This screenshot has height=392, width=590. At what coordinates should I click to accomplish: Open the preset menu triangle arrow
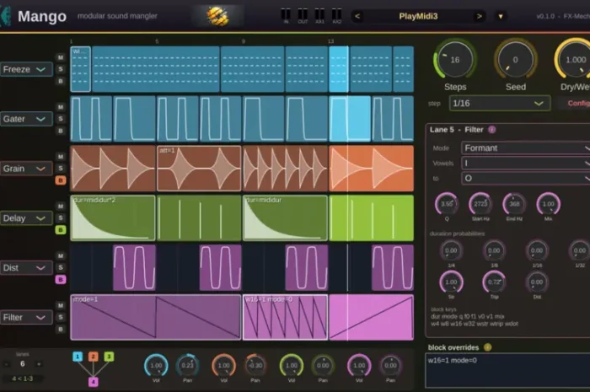(501, 17)
